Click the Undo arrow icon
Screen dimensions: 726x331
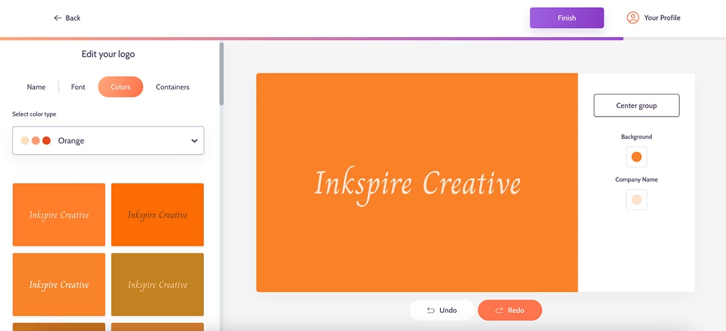431,310
